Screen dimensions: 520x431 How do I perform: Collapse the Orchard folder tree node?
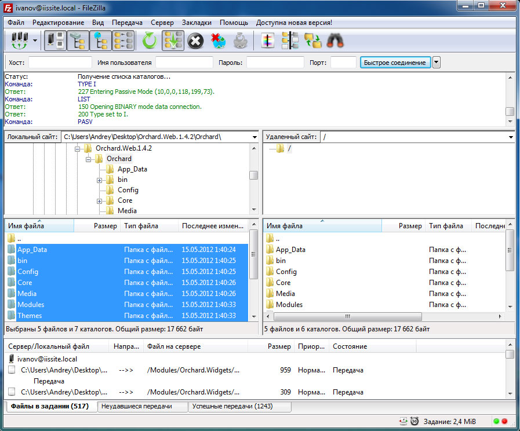89,159
